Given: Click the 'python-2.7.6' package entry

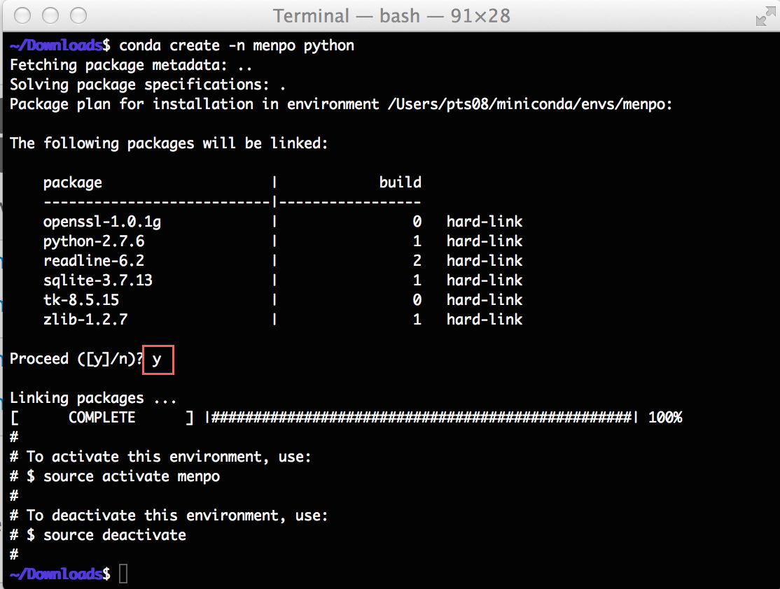Looking at the screenshot, I should (x=94, y=241).
